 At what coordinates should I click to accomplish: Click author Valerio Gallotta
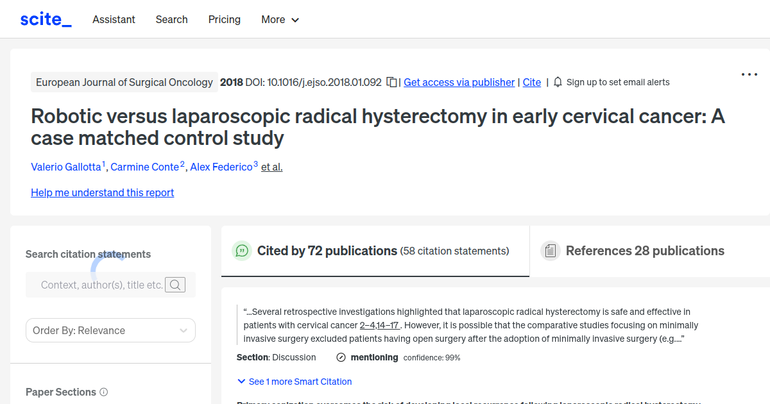[x=66, y=167]
